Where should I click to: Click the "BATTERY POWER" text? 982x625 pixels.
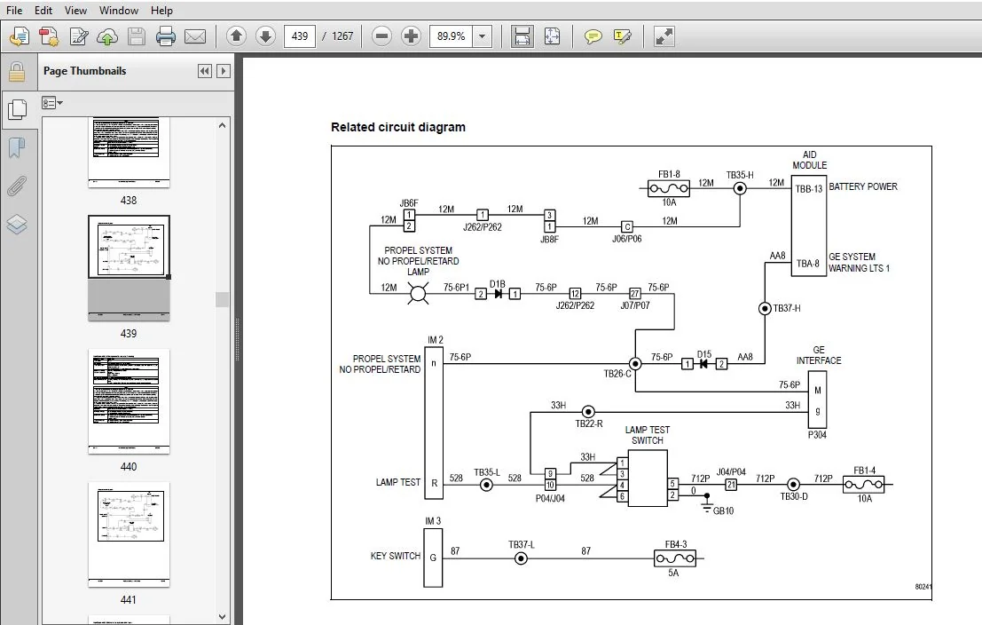pyautogui.click(x=863, y=186)
